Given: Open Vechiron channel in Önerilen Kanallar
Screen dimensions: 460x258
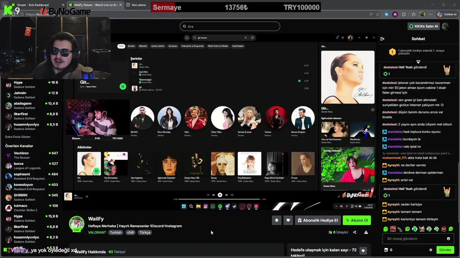Looking at the screenshot, I should tap(32, 155).
